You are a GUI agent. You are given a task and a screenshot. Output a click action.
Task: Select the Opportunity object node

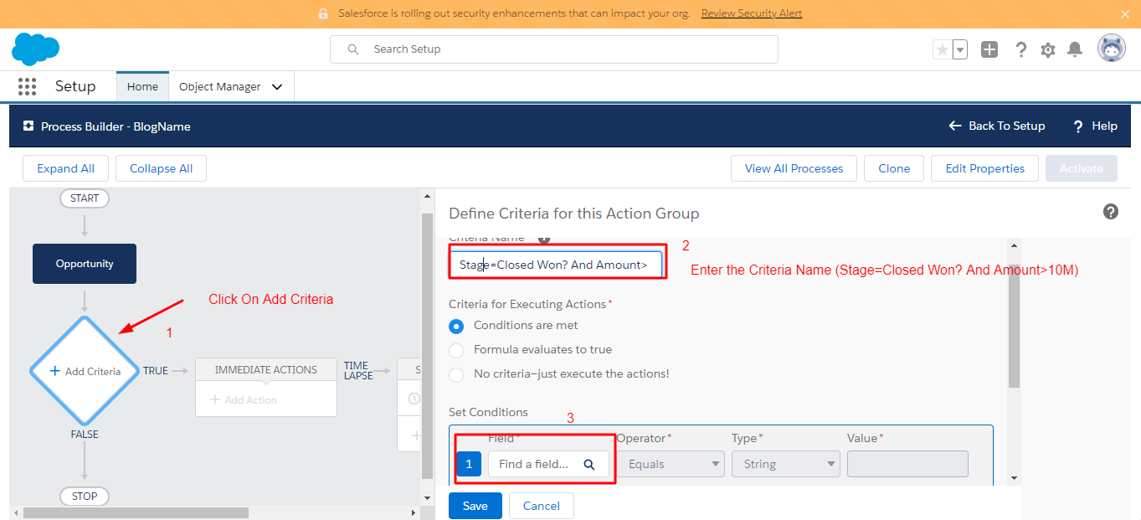click(x=85, y=264)
